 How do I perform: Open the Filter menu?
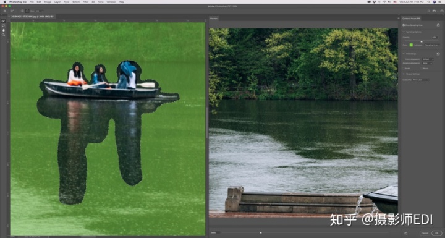(85, 2)
